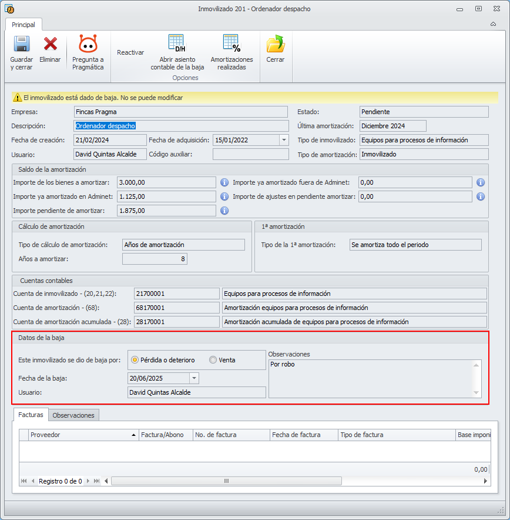Screen dimensions: 510x520
Task: Click the Fecha de factura column header
Action: click(x=304, y=435)
